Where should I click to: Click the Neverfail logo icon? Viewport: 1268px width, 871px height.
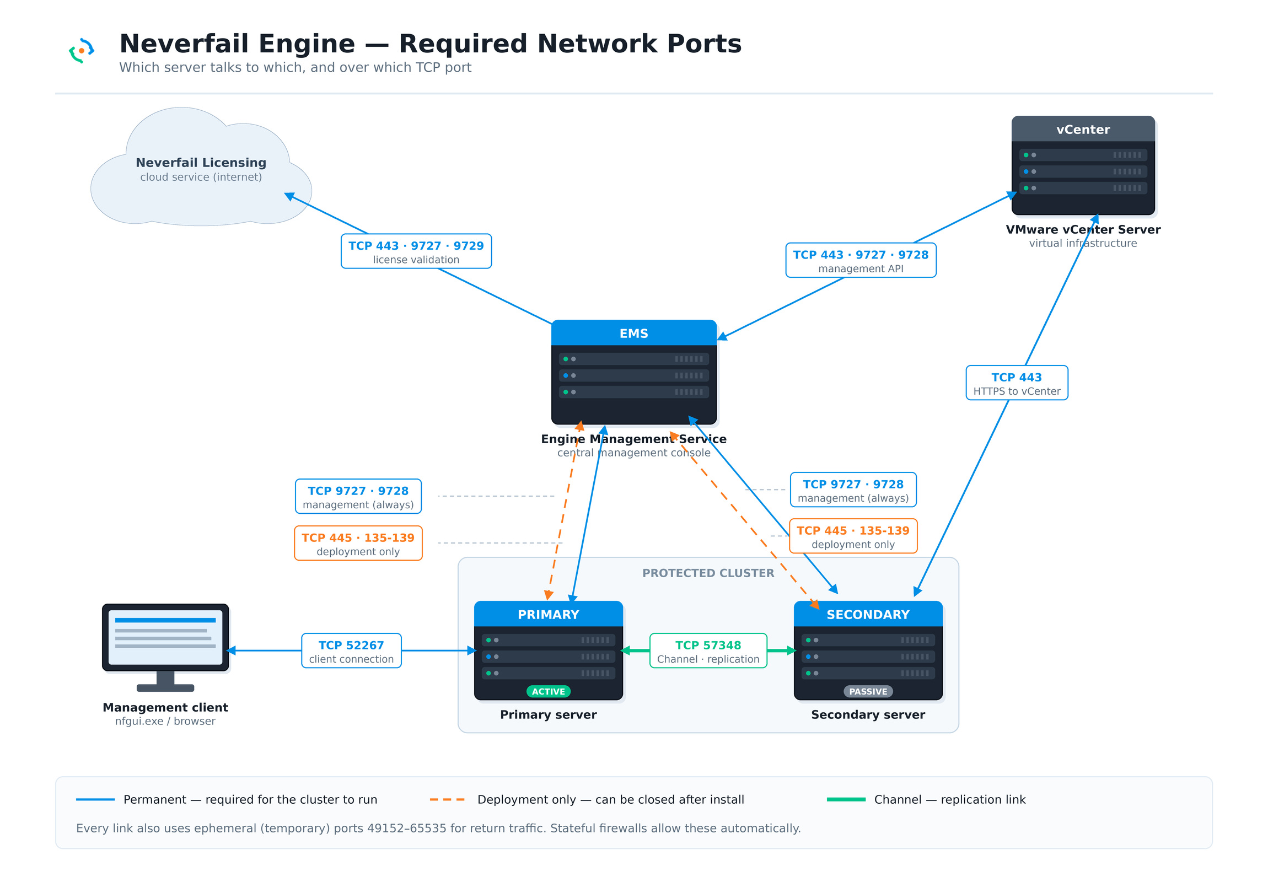pos(82,51)
